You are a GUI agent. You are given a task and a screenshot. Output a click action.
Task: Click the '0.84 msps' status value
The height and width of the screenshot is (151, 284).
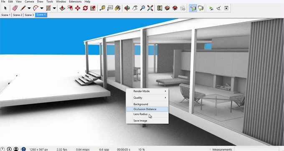point(83,150)
